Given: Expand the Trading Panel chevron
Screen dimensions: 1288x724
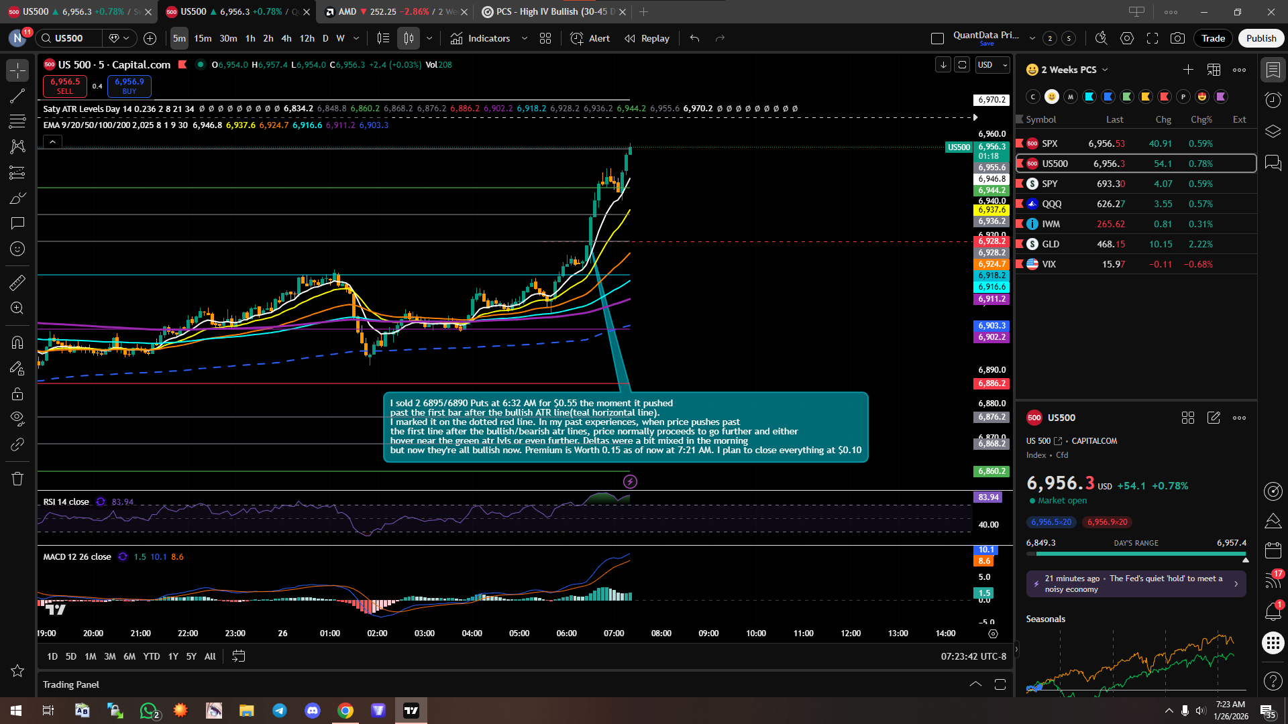Looking at the screenshot, I should pos(975,684).
